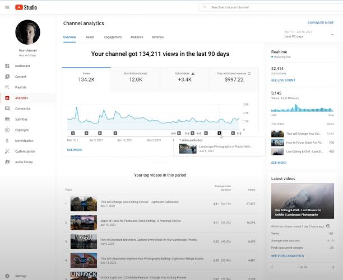Click the SEE VIDEO ANALYTICS link

pyautogui.click(x=288, y=256)
